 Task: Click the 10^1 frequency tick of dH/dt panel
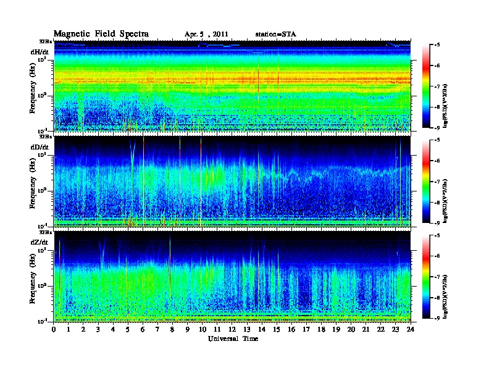(42, 59)
